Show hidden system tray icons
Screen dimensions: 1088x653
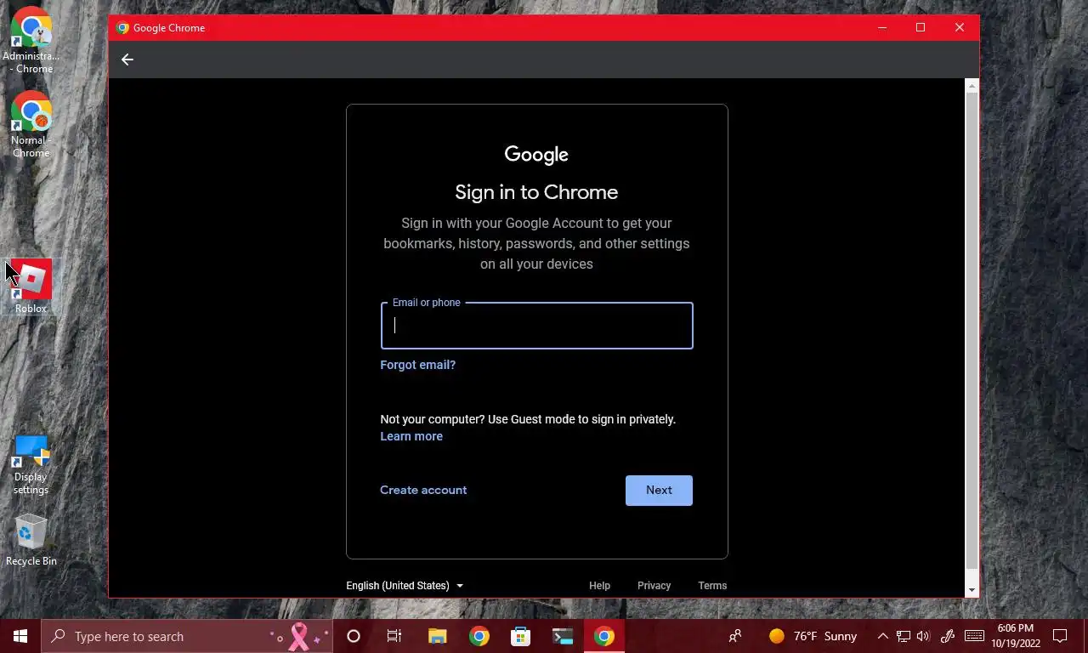[882, 636]
